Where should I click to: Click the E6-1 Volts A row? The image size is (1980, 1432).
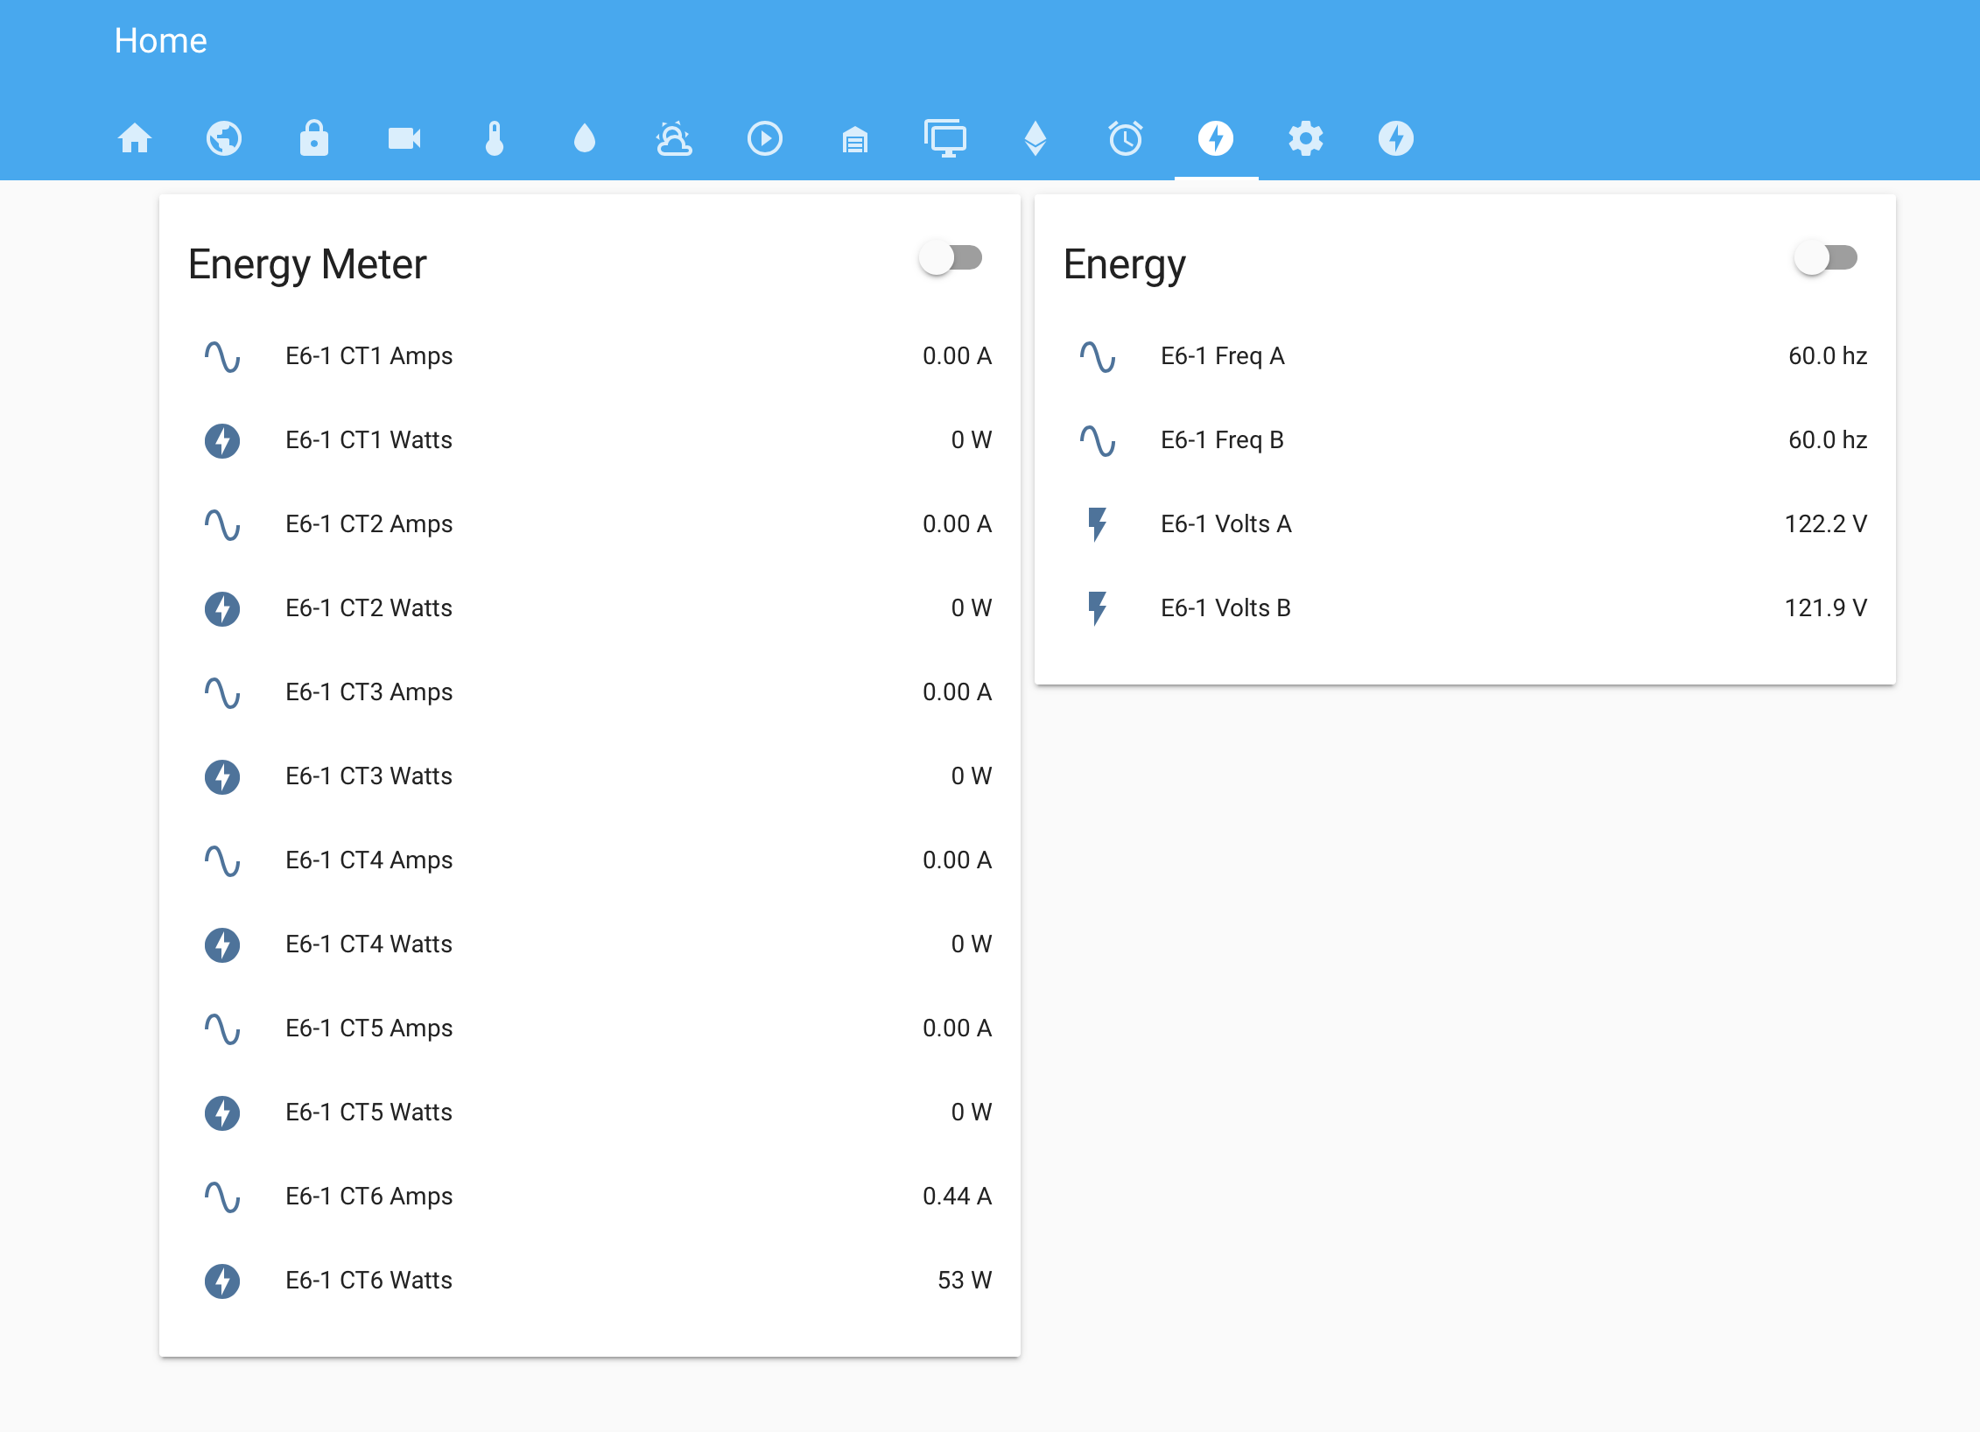pyautogui.click(x=1225, y=524)
